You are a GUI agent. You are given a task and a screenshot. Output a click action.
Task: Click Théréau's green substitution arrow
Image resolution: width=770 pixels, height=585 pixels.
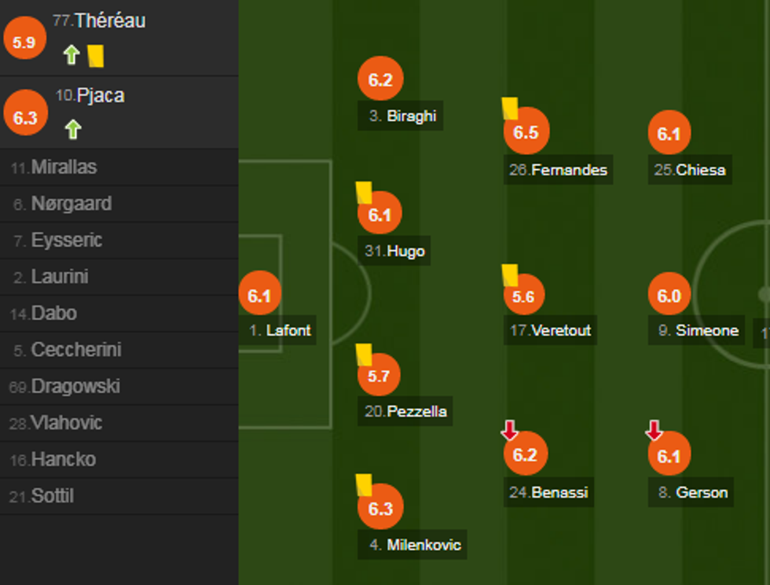point(71,55)
